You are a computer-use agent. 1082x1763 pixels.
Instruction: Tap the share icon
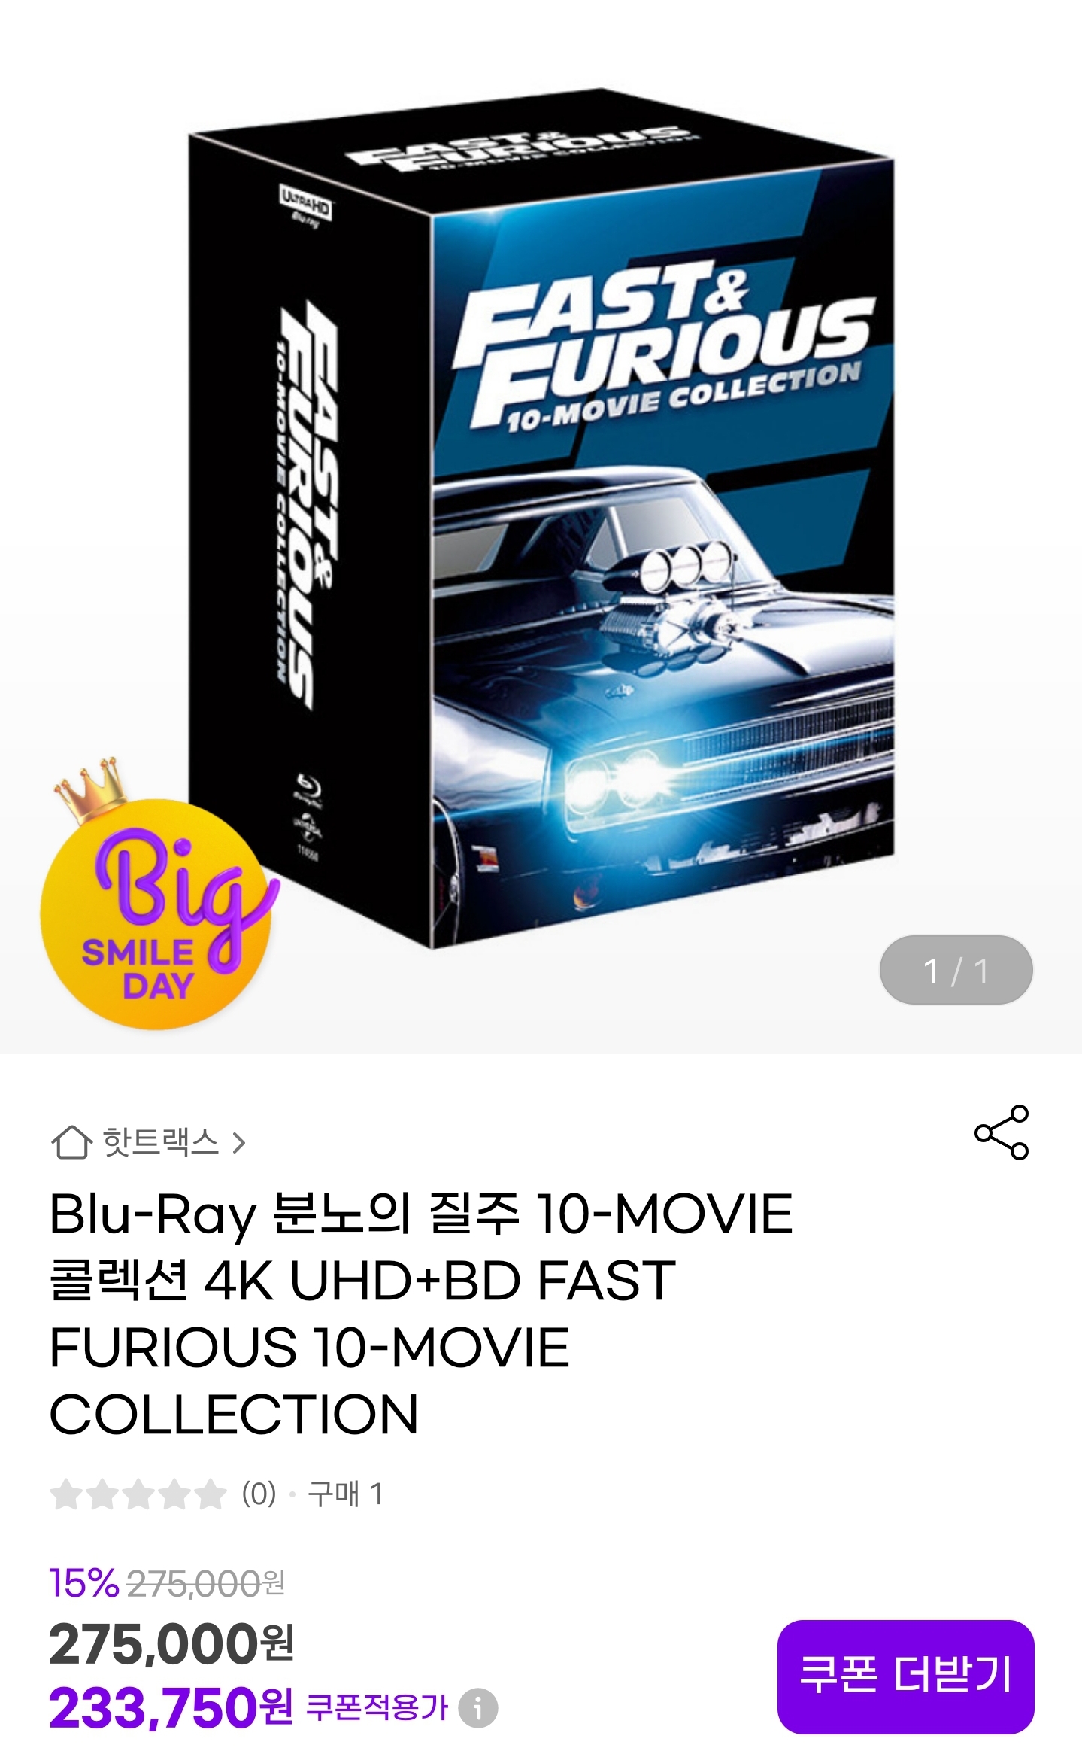click(1001, 1132)
